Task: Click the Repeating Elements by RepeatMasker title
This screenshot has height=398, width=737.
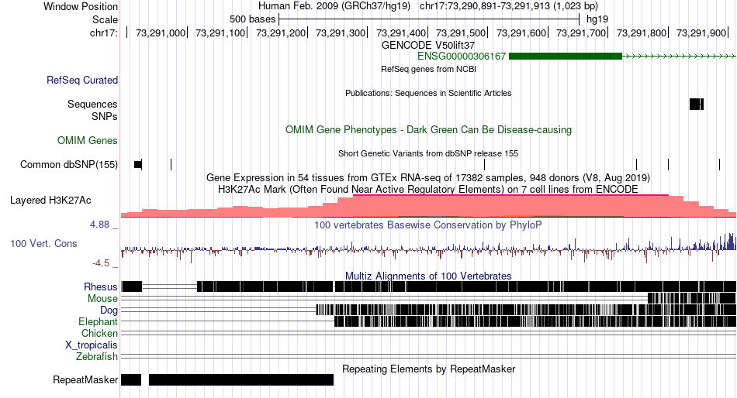Action: [x=428, y=369]
